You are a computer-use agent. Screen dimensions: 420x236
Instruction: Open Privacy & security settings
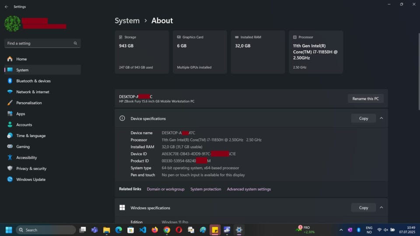pos(31,168)
